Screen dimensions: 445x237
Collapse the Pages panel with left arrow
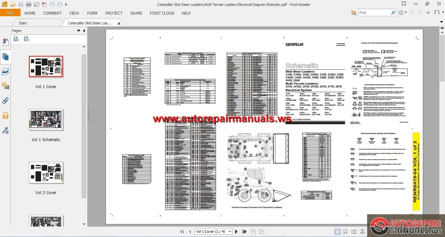[84, 31]
